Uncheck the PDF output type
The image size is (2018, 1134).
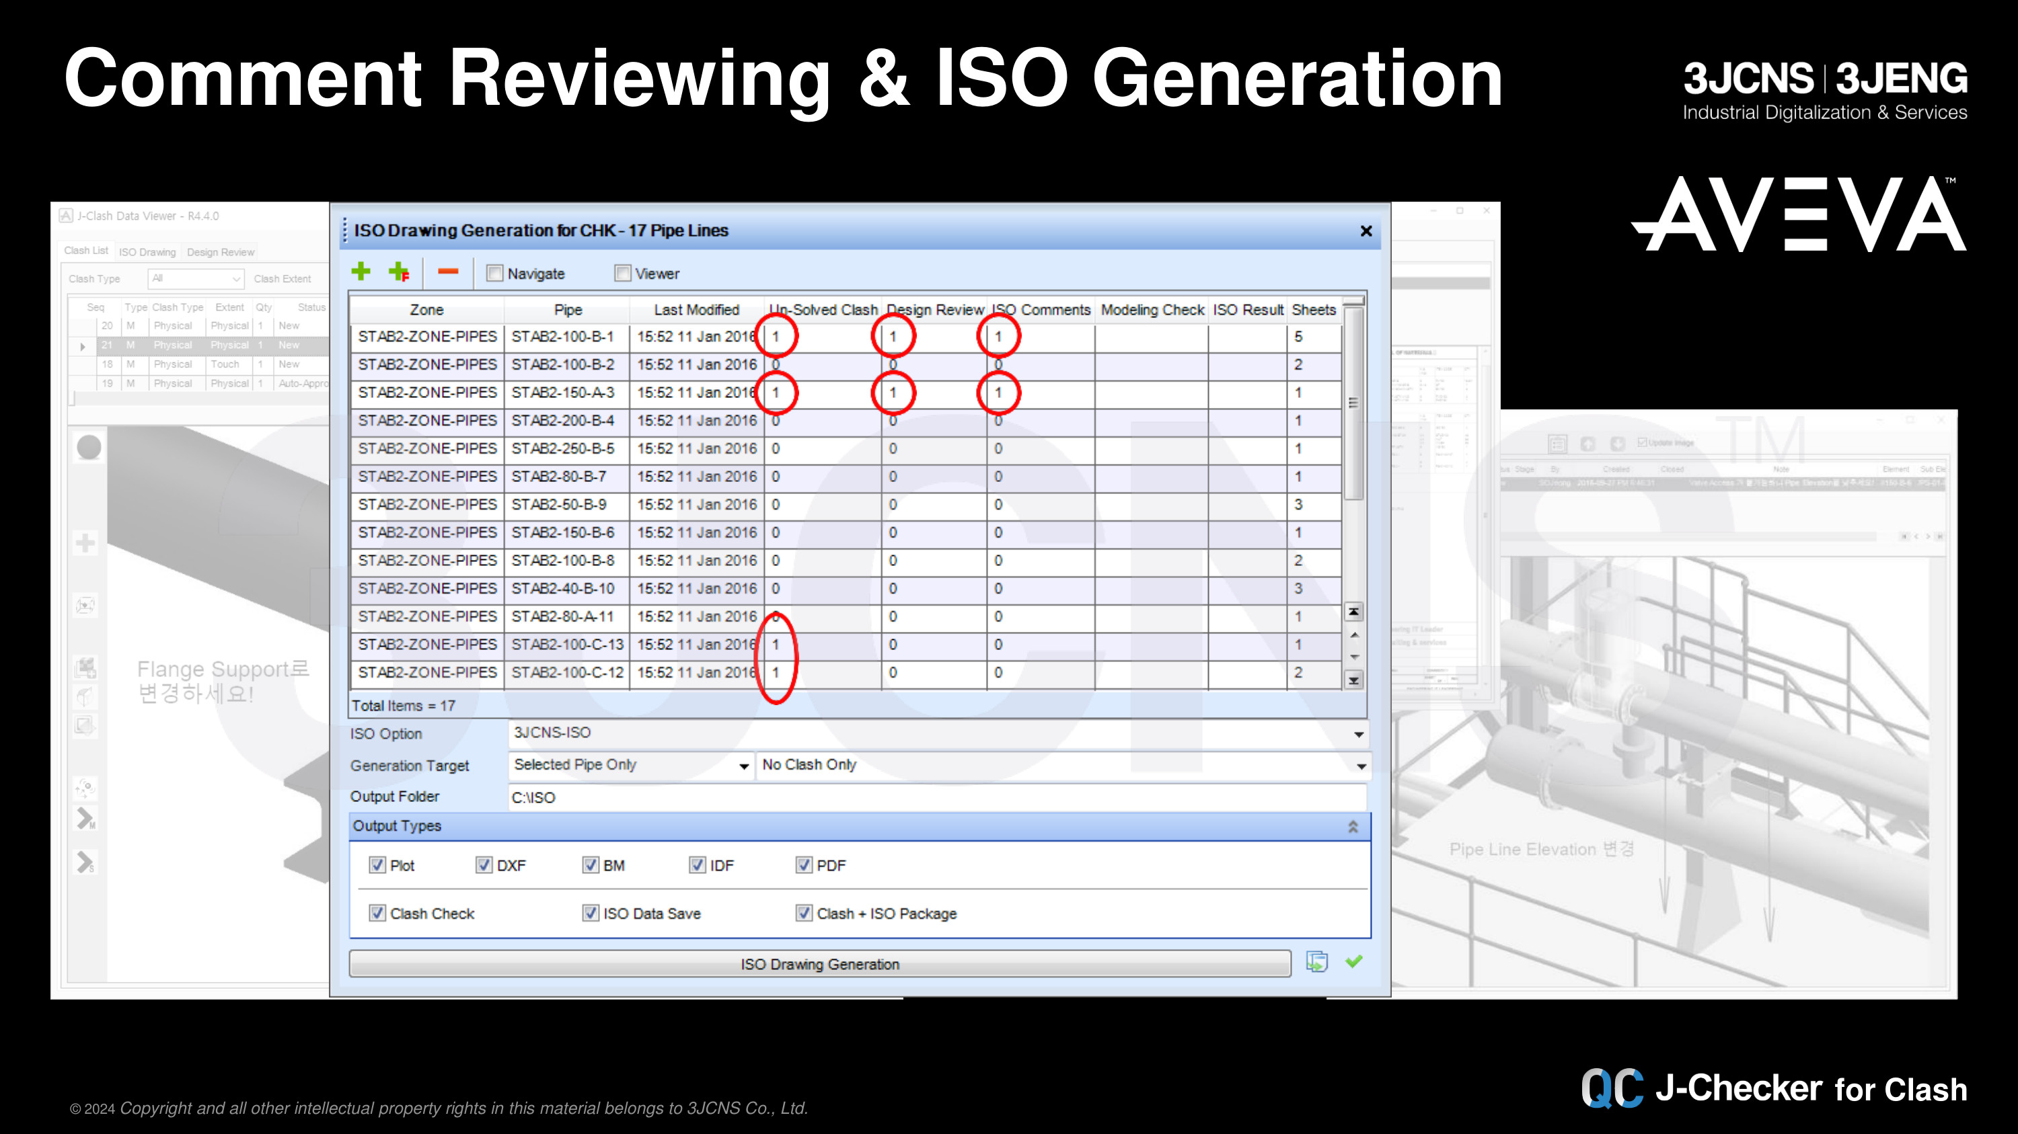click(x=804, y=864)
